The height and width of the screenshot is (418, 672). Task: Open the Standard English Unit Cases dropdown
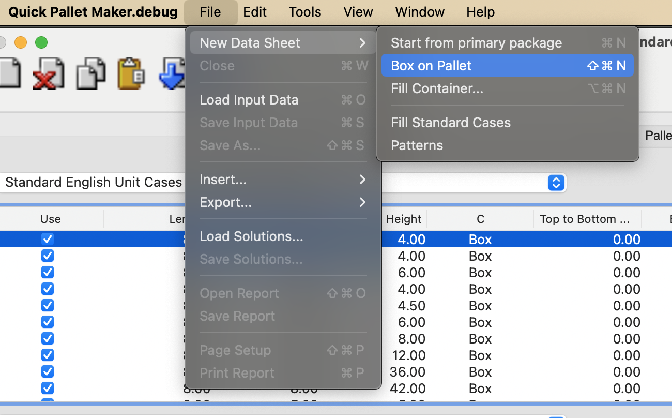click(556, 183)
